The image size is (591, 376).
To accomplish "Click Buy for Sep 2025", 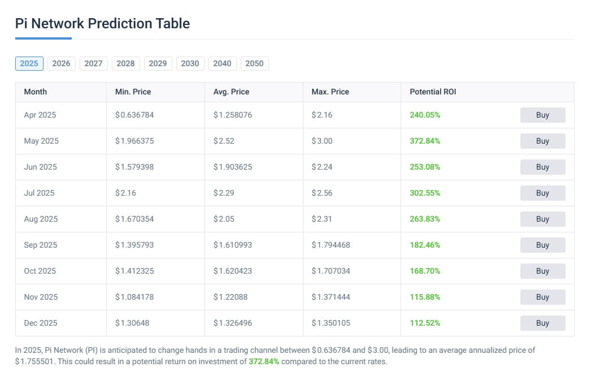I will pyautogui.click(x=542, y=245).
